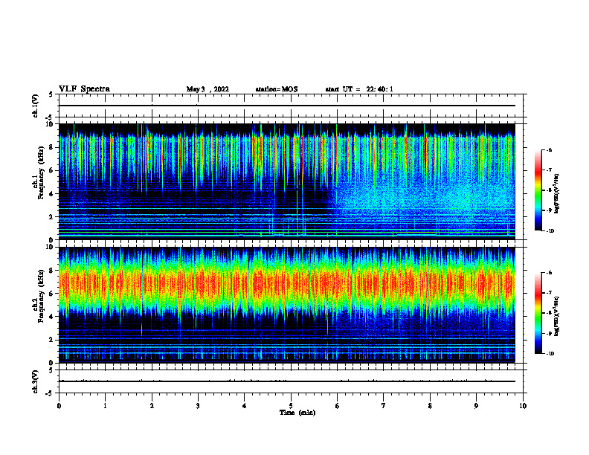Click ch.1 frequency tick "4"
This screenshot has width=589, height=455.
pyautogui.click(x=52, y=194)
